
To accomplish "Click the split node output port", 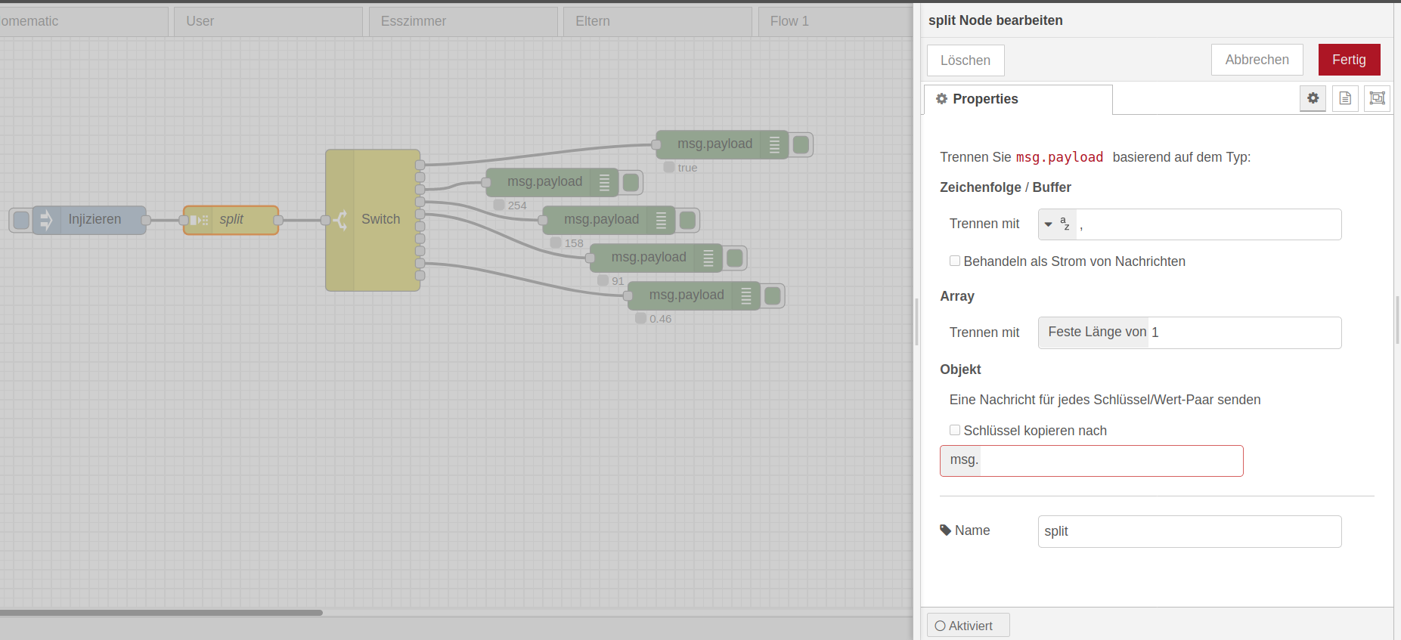I will [x=278, y=220].
